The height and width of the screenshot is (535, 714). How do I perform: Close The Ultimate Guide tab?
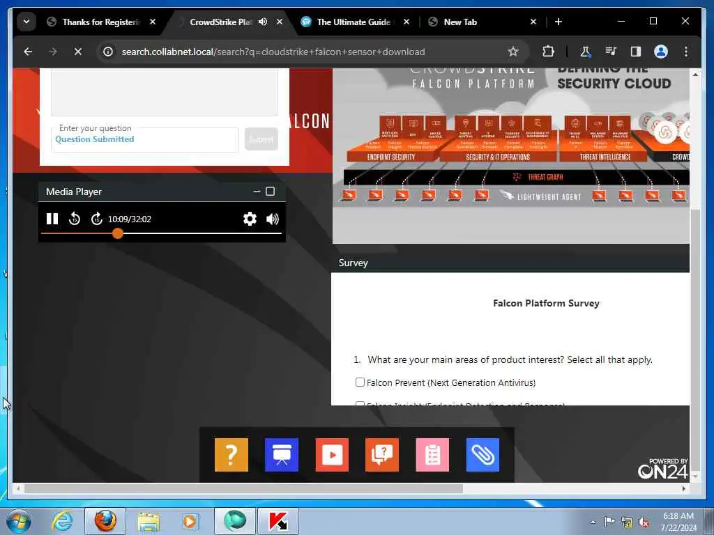[407, 22]
